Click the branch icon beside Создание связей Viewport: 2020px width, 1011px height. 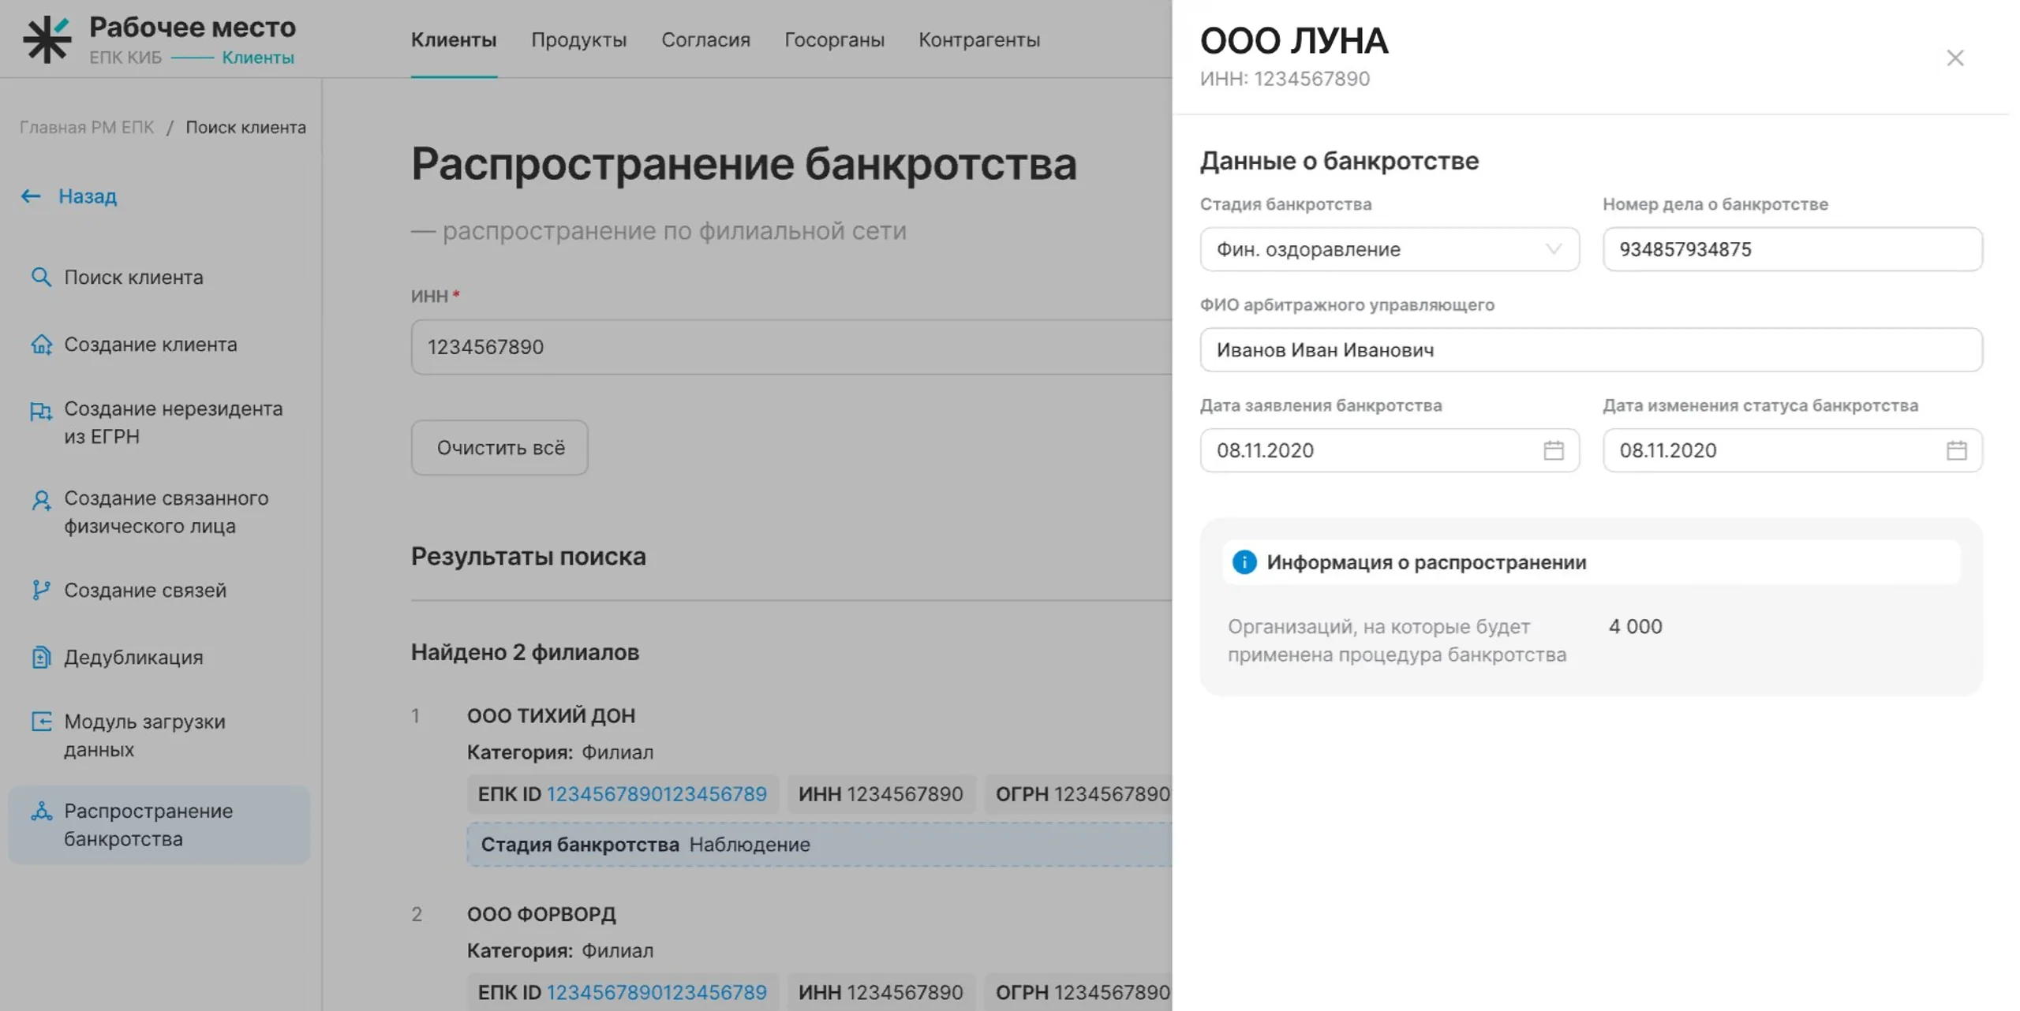(x=41, y=590)
